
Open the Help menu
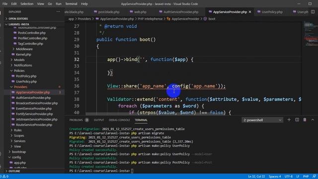click(84, 4)
